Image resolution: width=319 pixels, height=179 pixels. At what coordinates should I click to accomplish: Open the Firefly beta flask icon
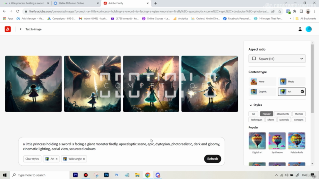[x=300, y=29]
